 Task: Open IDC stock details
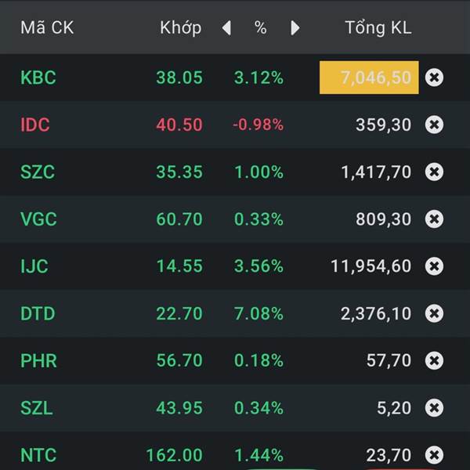(x=35, y=125)
